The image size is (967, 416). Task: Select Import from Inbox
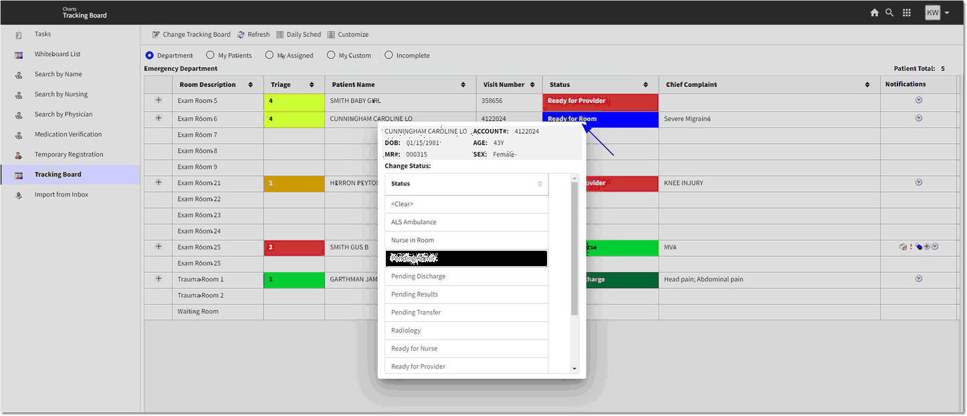(62, 195)
